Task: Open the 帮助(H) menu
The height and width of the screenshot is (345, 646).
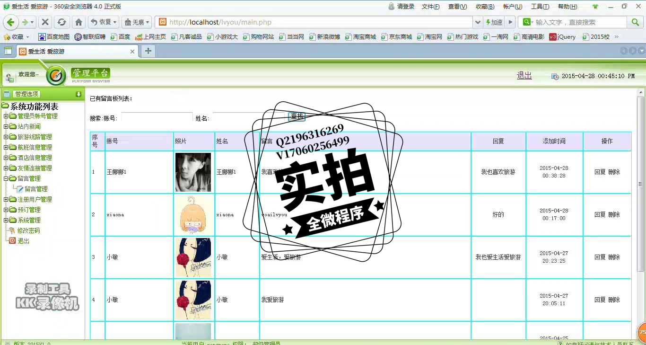Action: (567, 7)
